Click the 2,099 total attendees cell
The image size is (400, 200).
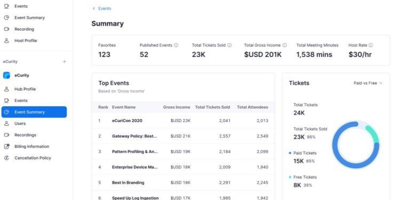click(262, 151)
